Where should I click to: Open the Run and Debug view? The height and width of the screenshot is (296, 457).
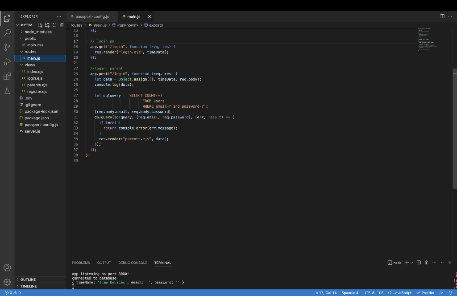tap(7, 61)
